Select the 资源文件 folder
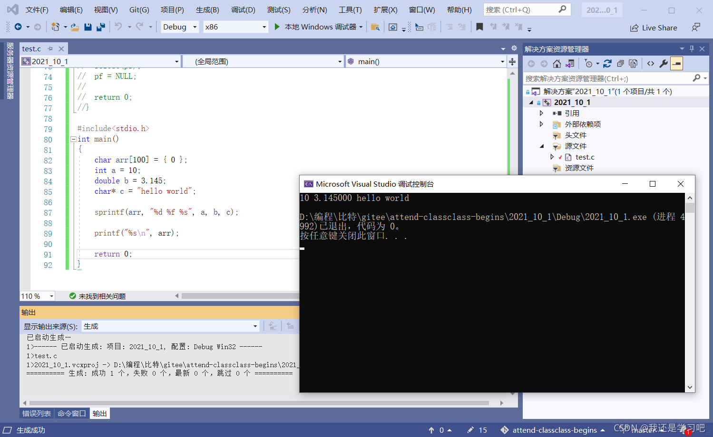Viewport: 713px width, 437px height. coord(579,168)
